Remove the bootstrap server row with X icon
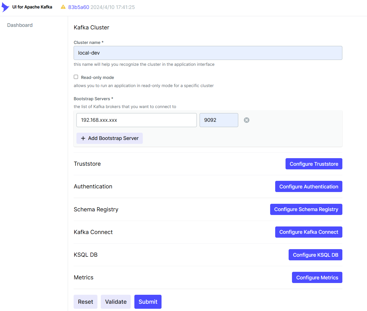The width and height of the screenshot is (367, 311). pos(247,120)
